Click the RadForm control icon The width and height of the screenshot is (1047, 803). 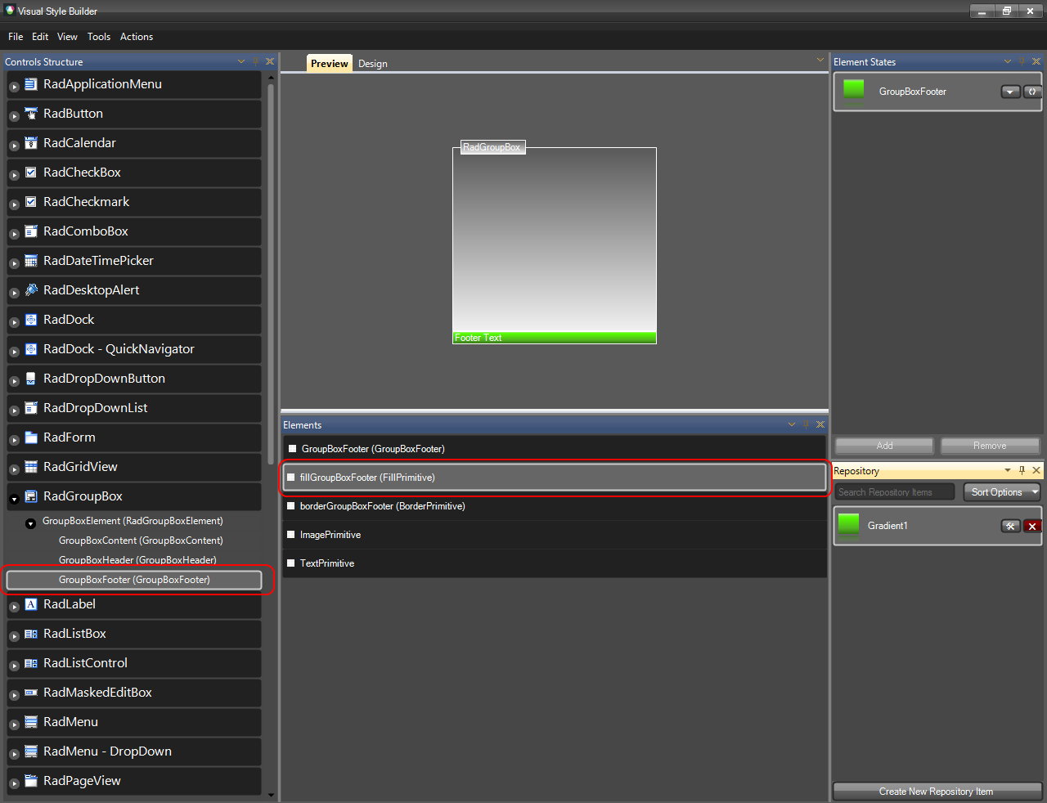coord(31,437)
